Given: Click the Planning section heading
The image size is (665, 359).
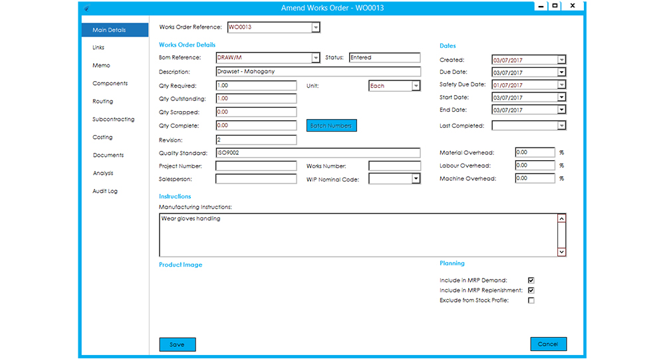Looking at the screenshot, I should pos(452,263).
